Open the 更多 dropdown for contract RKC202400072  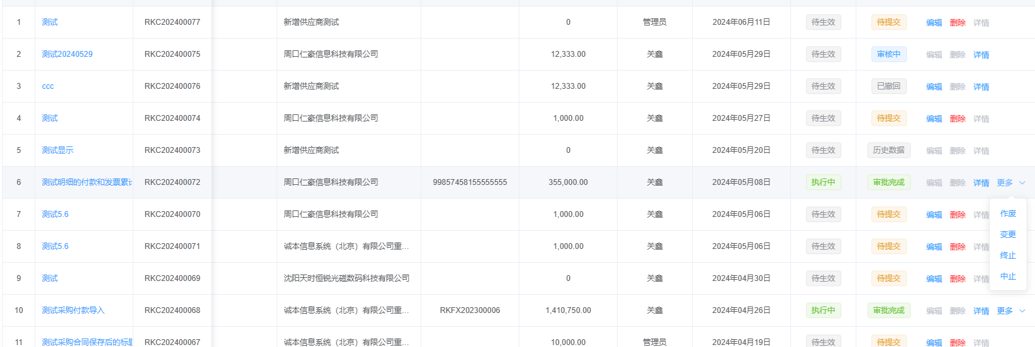pyautogui.click(x=1005, y=183)
